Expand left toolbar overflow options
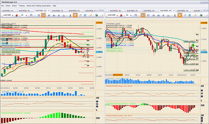Image resolution: width=209 pixels, height=124 pixels. click(102, 15)
